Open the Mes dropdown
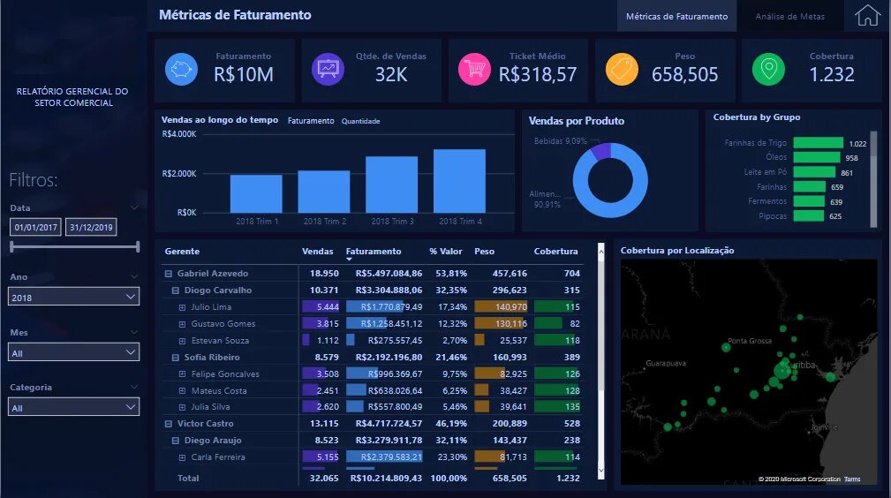This screenshot has height=498, width=891. coord(73,352)
